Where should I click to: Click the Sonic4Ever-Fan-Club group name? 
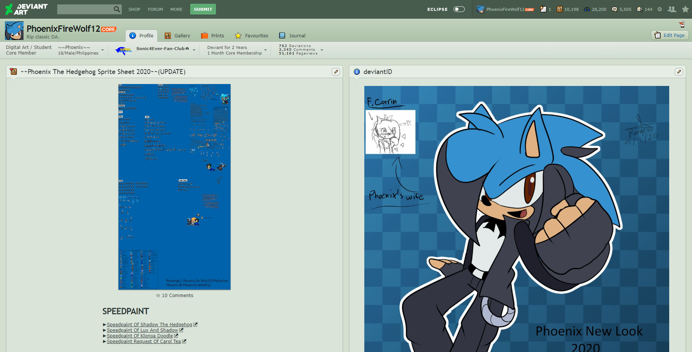point(160,49)
